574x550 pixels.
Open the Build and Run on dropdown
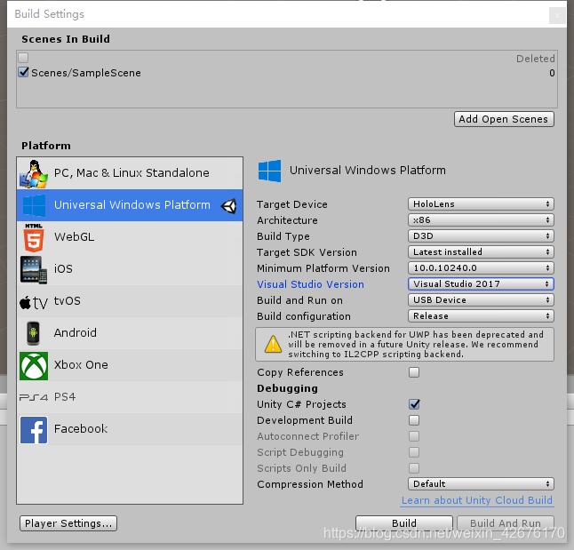[481, 300]
